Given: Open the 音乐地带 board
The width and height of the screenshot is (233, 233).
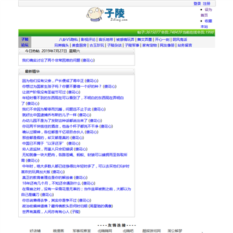Looking at the screenshot, I should (x=105, y=39).
